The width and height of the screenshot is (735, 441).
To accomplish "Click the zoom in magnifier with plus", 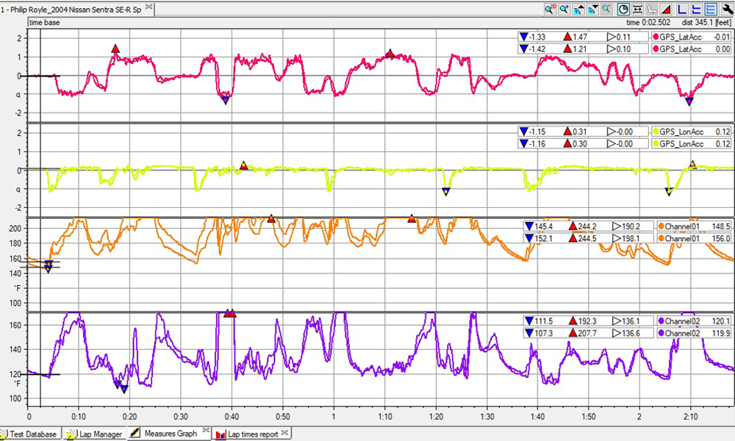I will tap(564, 10).
